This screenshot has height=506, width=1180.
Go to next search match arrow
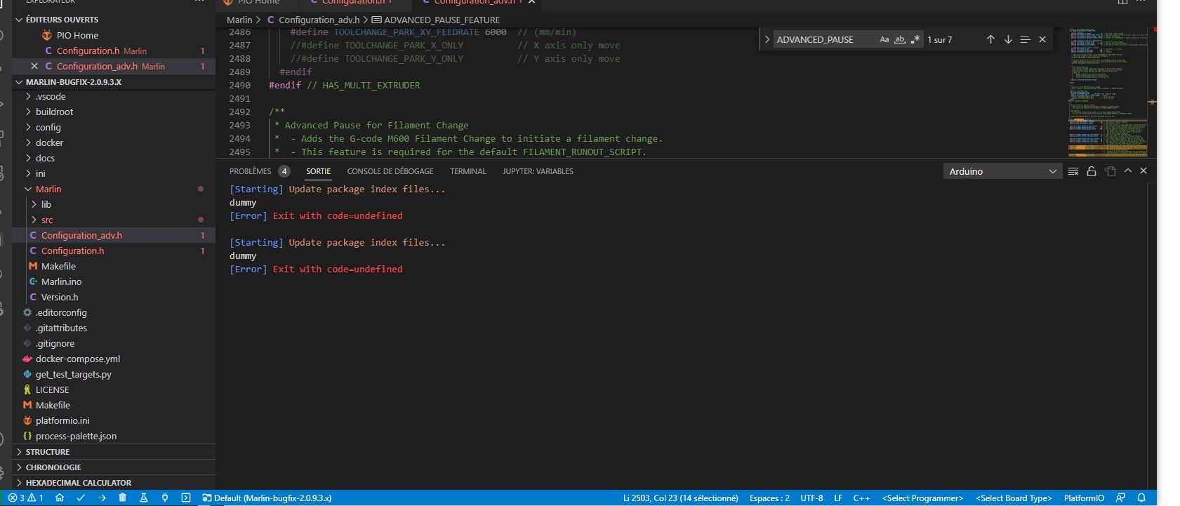pyautogui.click(x=1008, y=40)
